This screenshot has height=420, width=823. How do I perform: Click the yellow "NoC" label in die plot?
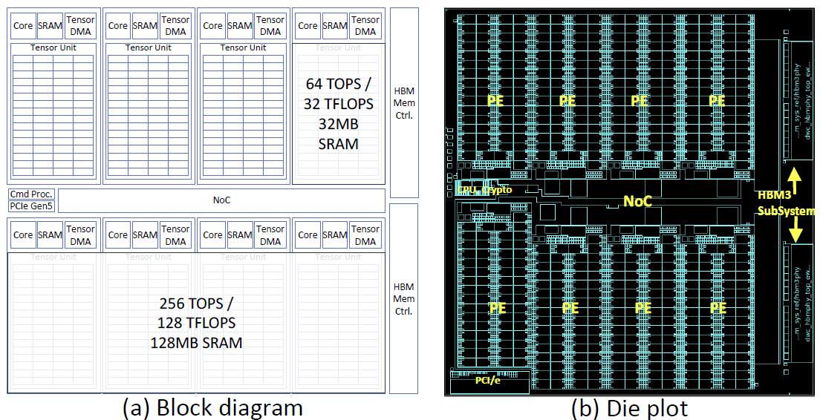click(x=637, y=200)
